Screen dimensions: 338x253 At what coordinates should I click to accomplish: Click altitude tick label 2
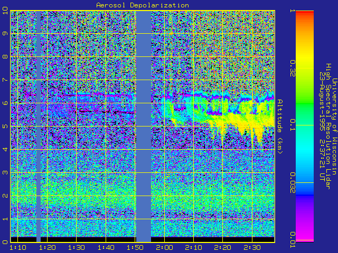point(5,196)
